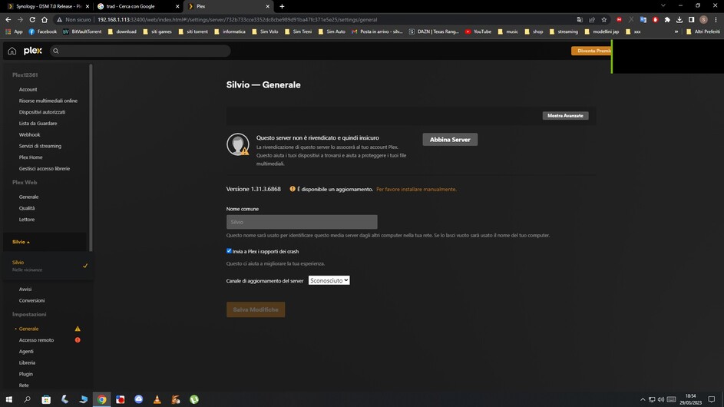Open Chrome from the taskbar
The height and width of the screenshot is (407, 724).
pyautogui.click(x=101, y=399)
